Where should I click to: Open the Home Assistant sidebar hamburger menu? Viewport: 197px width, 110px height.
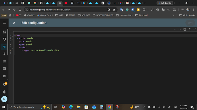coord(4,23)
